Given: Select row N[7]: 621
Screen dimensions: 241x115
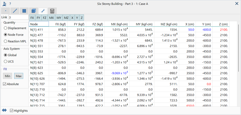Looking at the screenshot, I should (129, 62).
